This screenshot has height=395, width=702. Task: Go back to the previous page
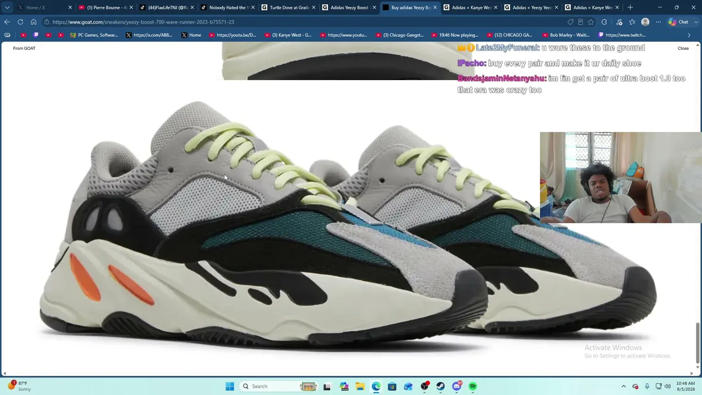pyautogui.click(x=7, y=22)
